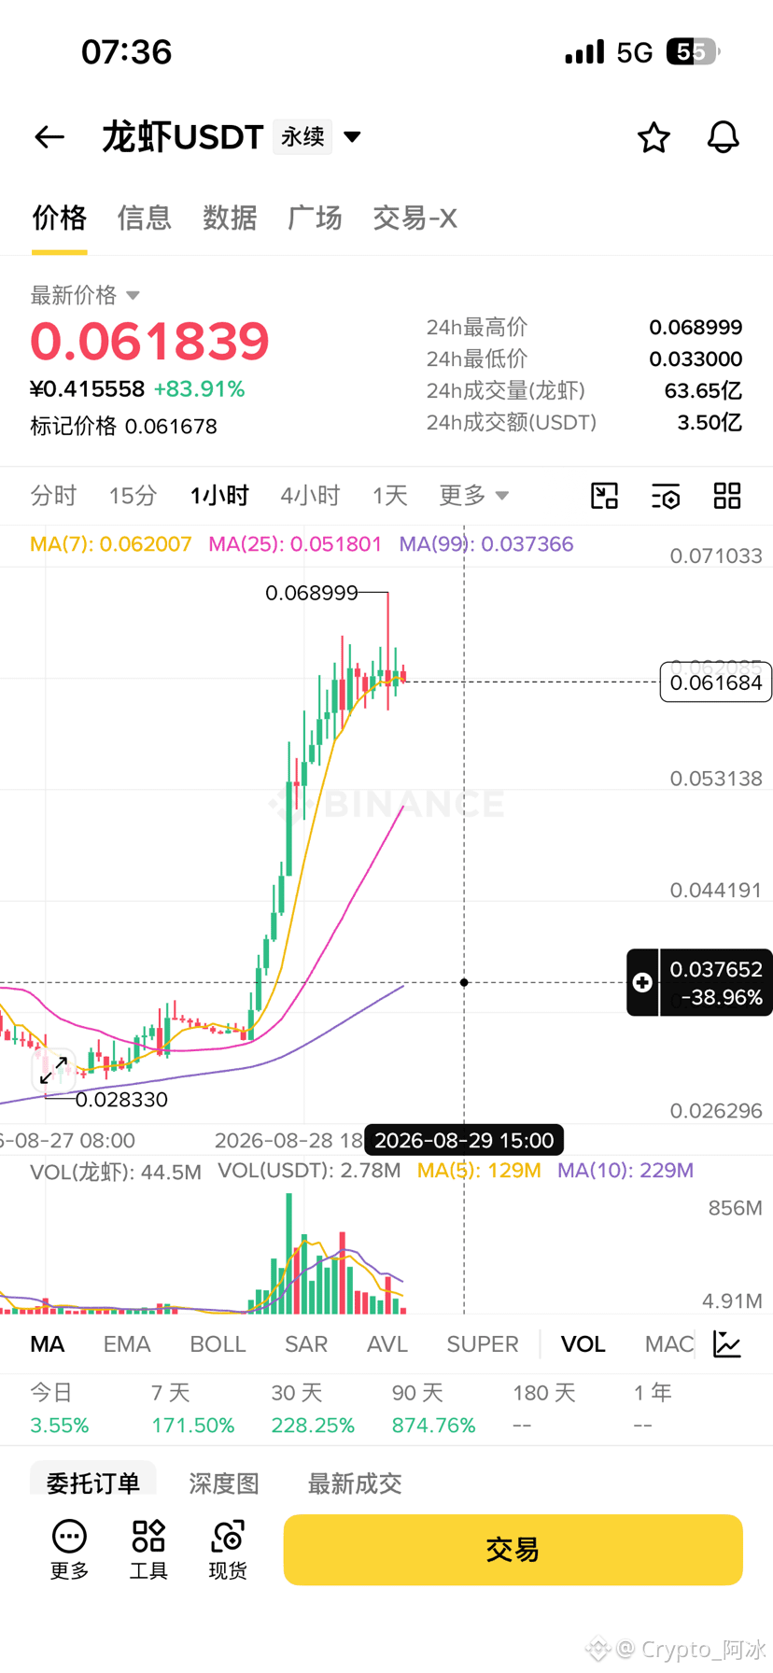Tap the chart fullscreen expand icon

(x=53, y=1071)
